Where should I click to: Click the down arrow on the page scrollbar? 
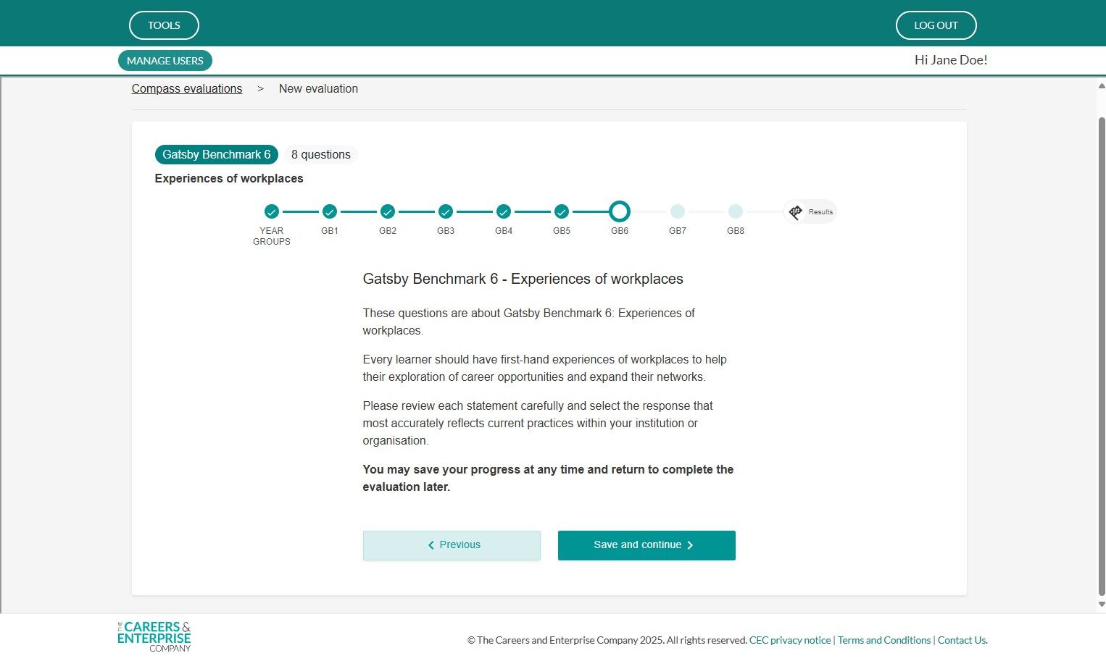tap(1100, 605)
